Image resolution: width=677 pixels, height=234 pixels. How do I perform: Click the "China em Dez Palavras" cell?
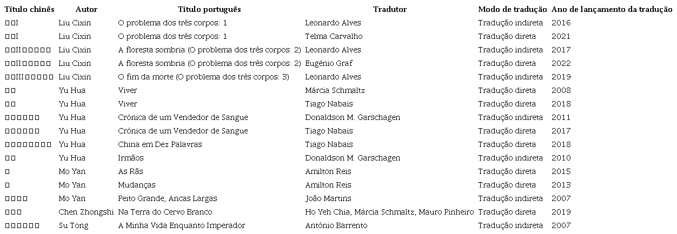pyautogui.click(x=160, y=144)
